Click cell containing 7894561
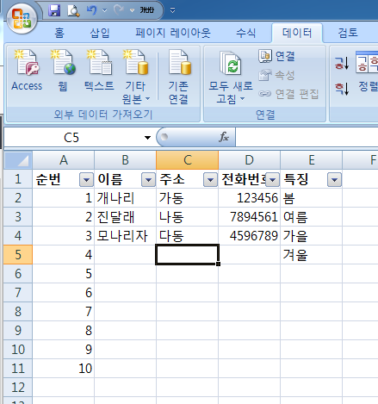 [250, 217]
